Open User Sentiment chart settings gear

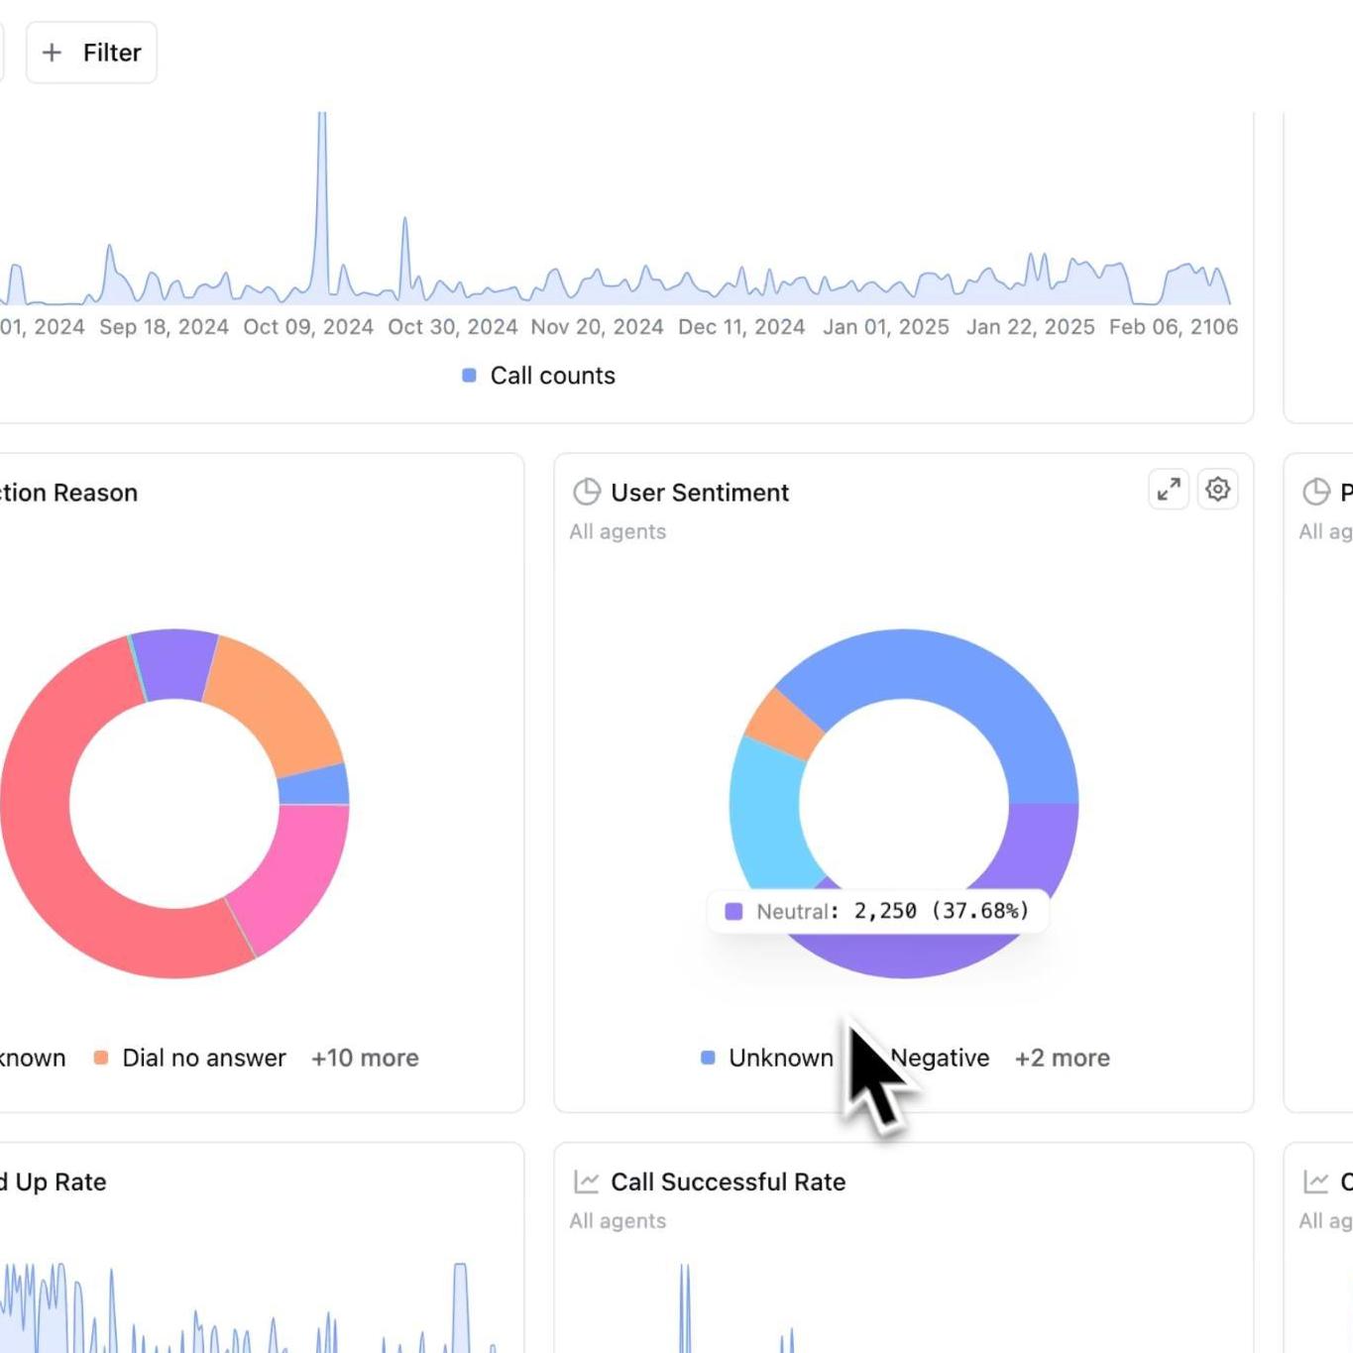(x=1217, y=490)
